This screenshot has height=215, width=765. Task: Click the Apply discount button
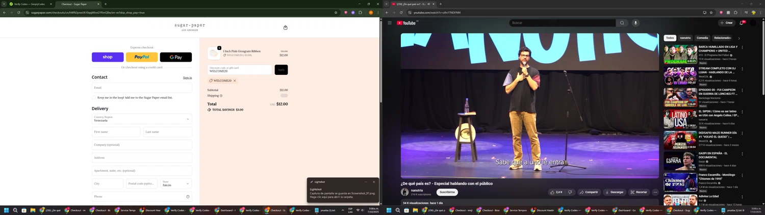[281, 69]
